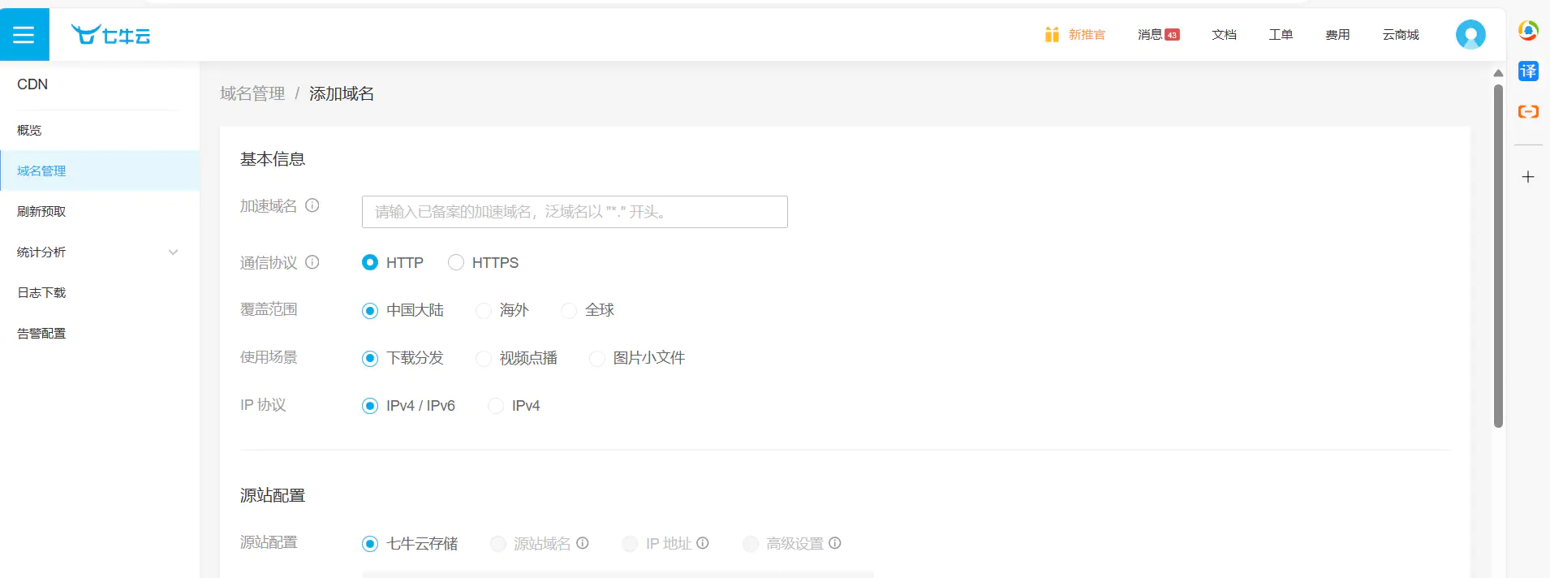Screen dimensions: 1550x578
Task: Select the IPv4 only option
Action: pos(496,406)
